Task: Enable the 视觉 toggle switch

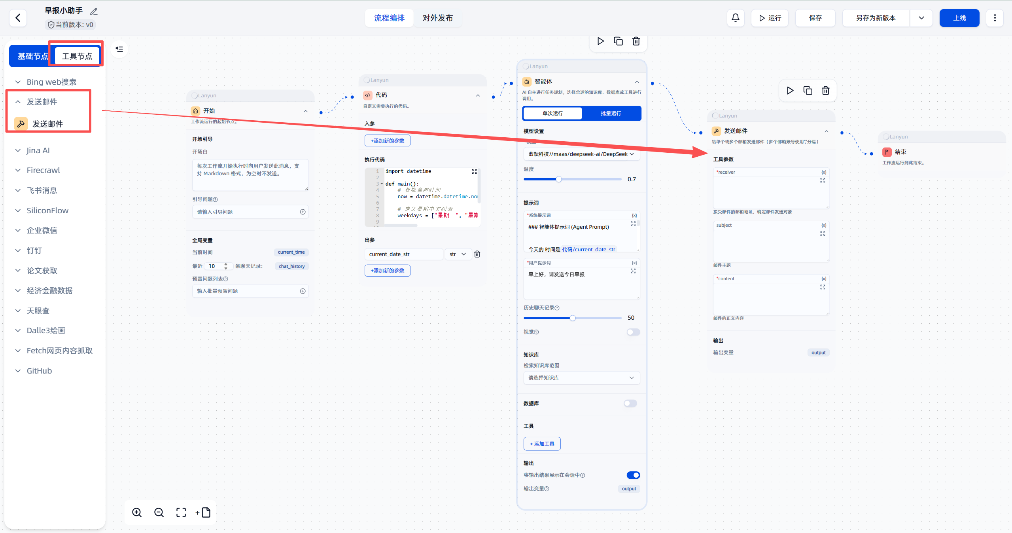Action: pyautogui.click(x=633, y=332)
